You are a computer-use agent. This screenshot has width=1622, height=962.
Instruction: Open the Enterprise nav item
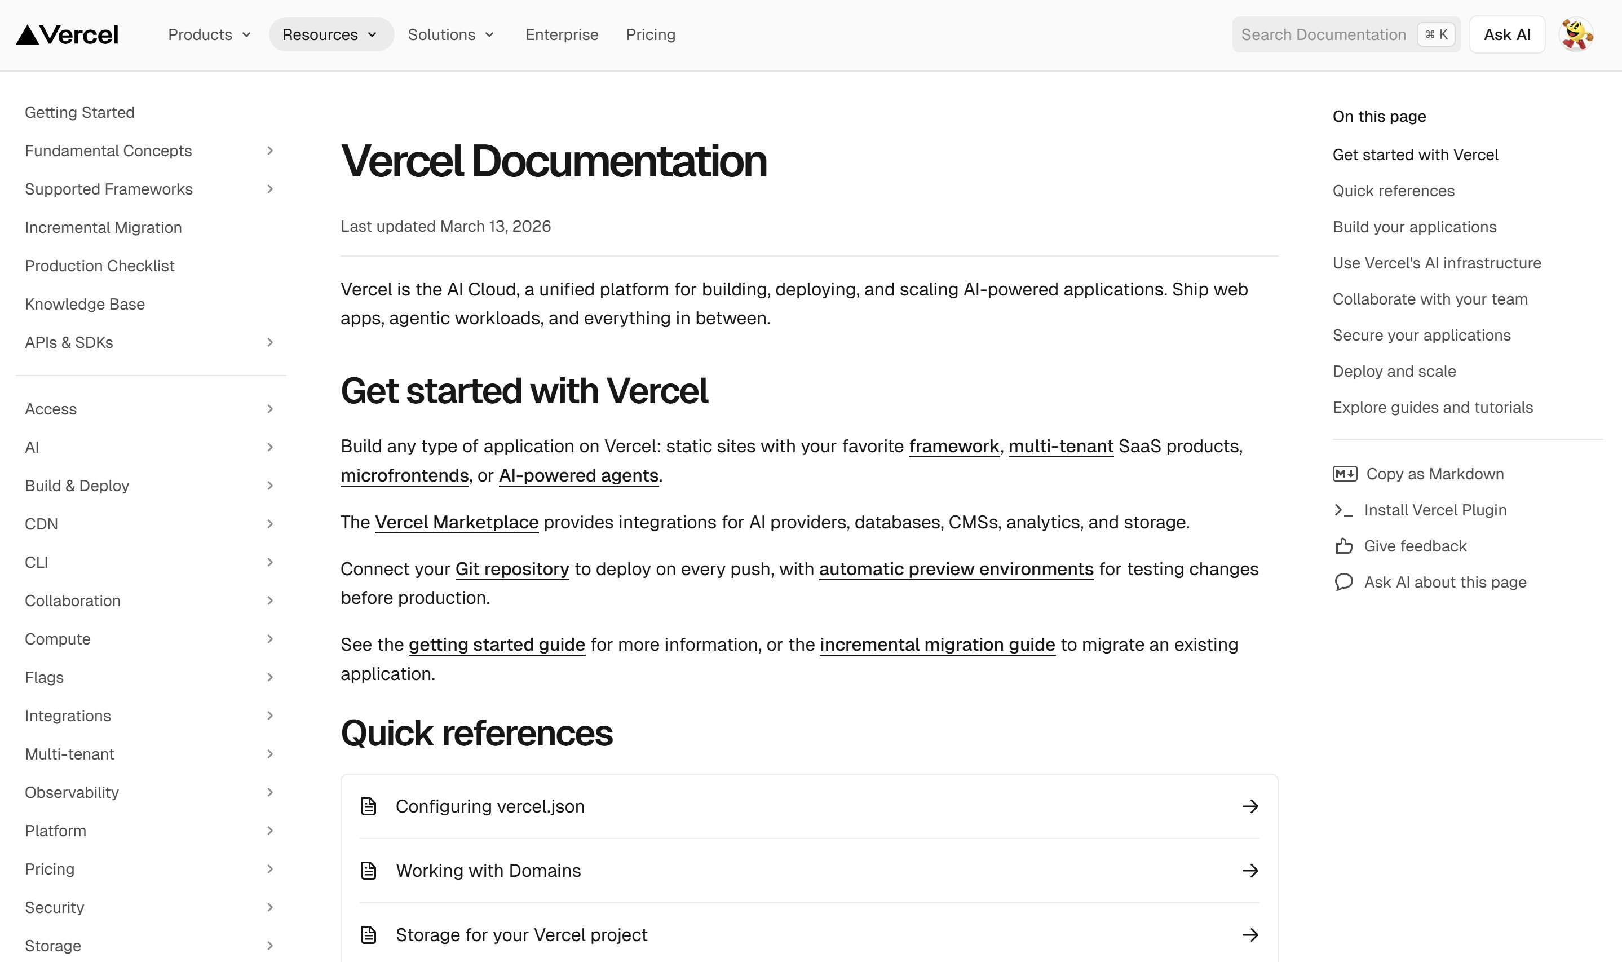point(561,35)
